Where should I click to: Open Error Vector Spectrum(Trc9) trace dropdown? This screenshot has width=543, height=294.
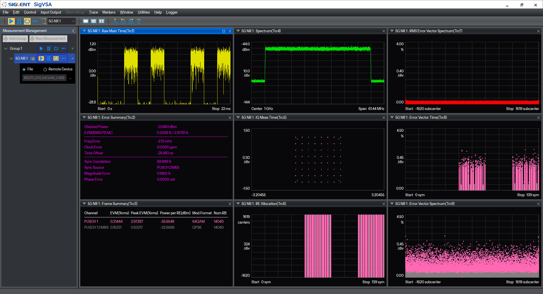click(392, 204)
